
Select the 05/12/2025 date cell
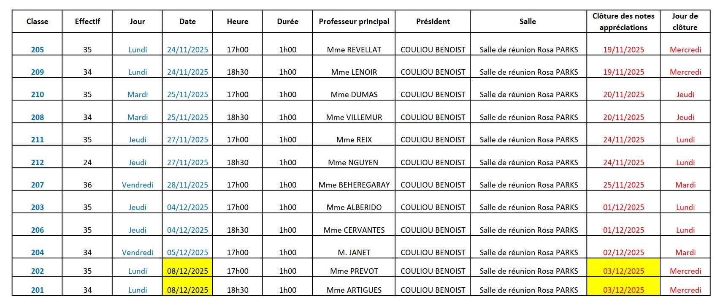(x=187, y=252)
